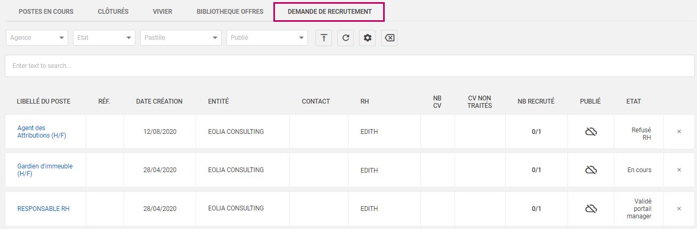Click the export upload arrow icon
The height and width of the screenshot is (229, 697).
[x=323, y=38]
